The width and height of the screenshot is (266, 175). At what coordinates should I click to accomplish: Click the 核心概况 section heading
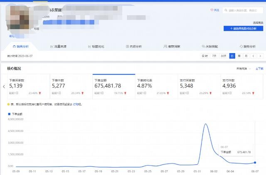click(14, 68)
